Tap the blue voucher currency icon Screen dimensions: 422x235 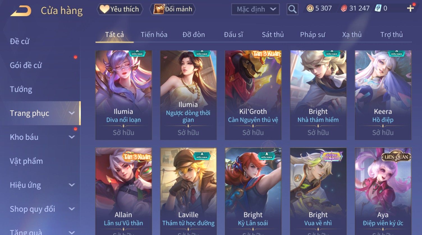(x=378, y=8)
